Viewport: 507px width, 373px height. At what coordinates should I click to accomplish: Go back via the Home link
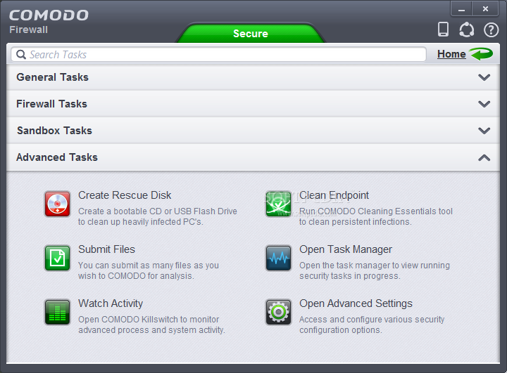coord(451,54)
